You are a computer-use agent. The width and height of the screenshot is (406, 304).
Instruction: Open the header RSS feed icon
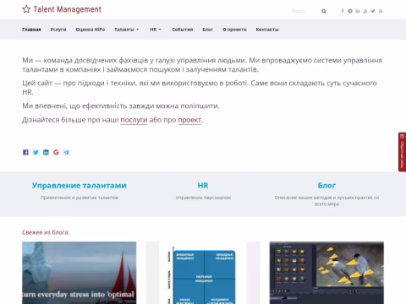tap(381, 11)
